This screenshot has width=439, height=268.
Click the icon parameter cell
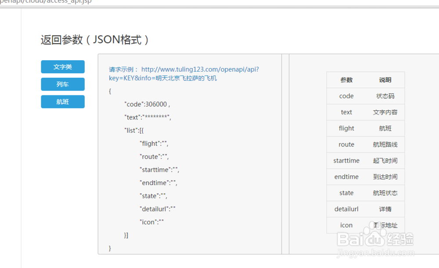tap(346, 225)
